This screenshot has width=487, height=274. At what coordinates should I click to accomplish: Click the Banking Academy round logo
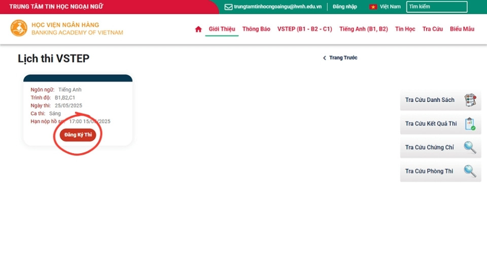19,28
